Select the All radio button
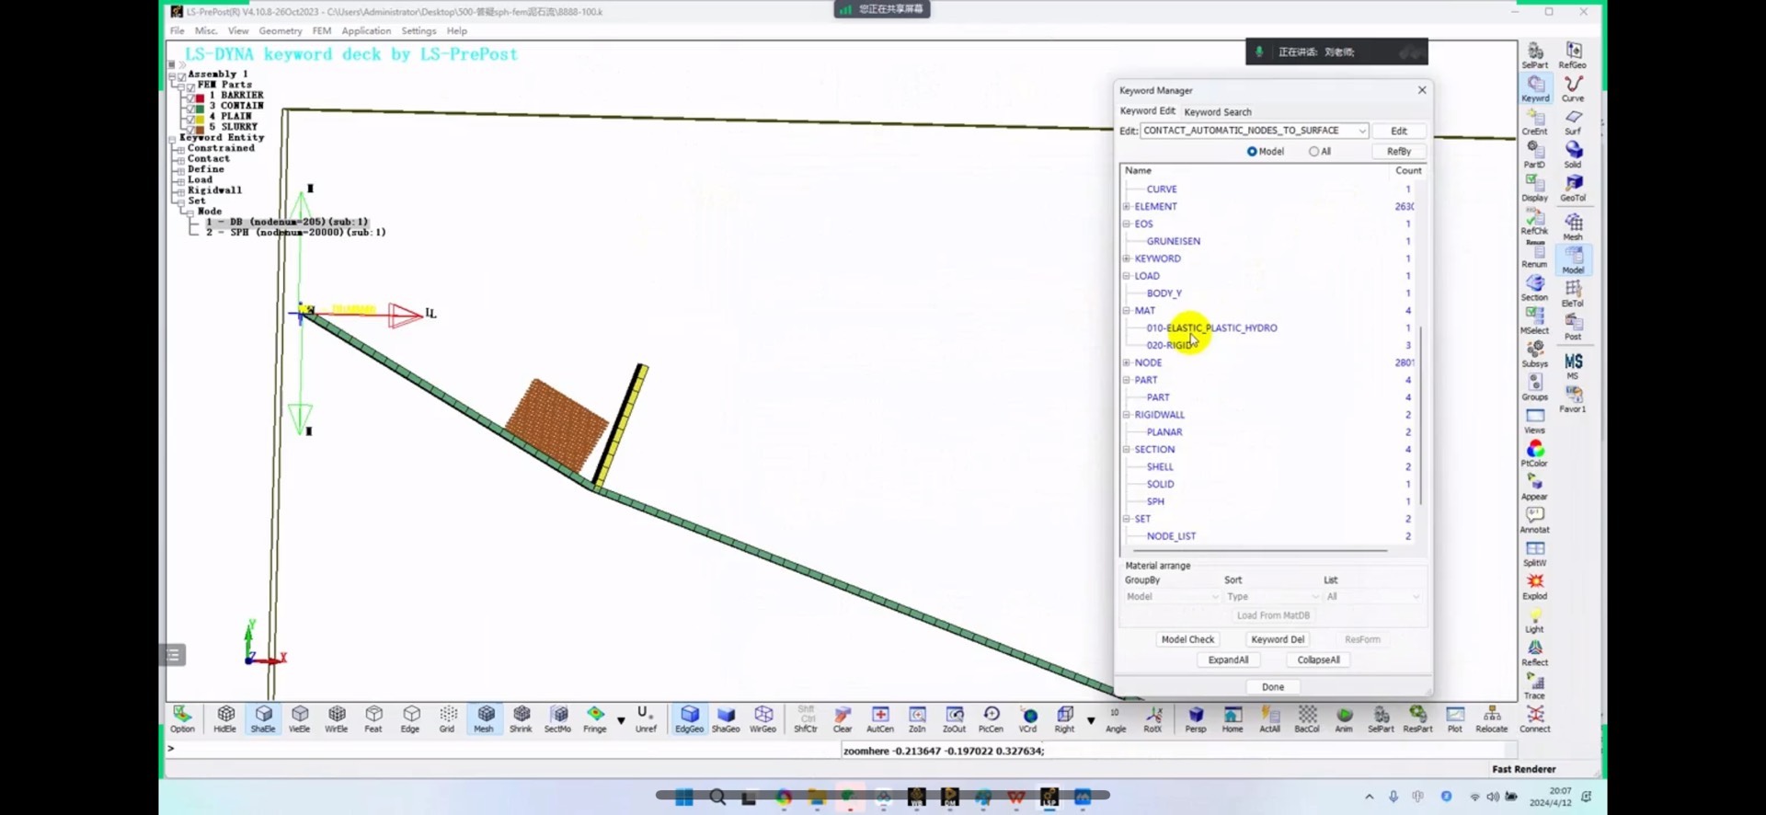 click(x=1313, y=152)
